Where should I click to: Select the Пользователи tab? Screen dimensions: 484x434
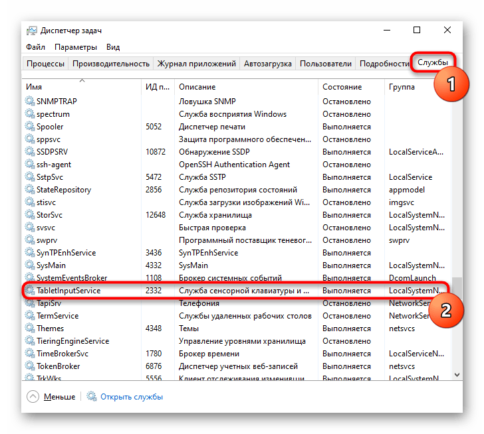(x=326, y=64)
